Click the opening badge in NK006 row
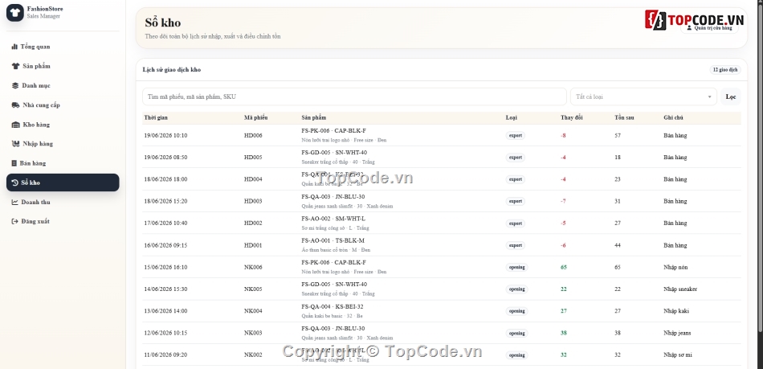The height and width of the screenshot is (369, 763). 516,267
